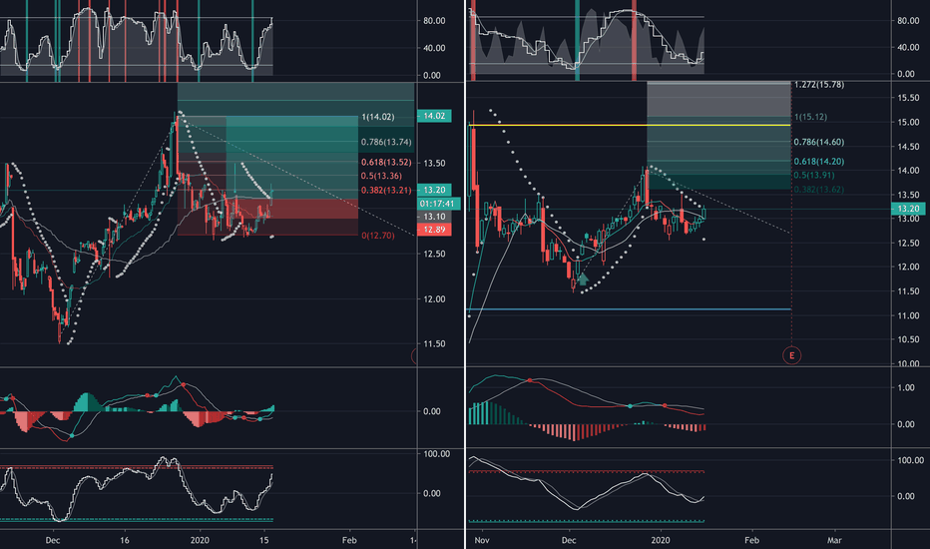Screen dimensions: 930x549
Task: Select the 1.272(15.78) extension label
Action: [x=819, y=85]
